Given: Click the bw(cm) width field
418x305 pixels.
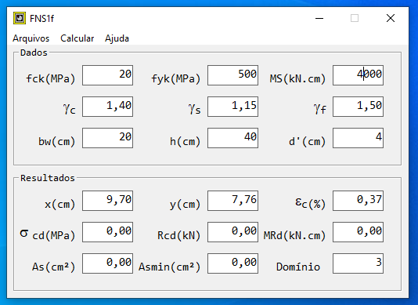Looking at the screenshot, I should (108, 138).
